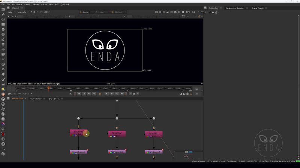Open the sRGB viewer process dropdown

47,12
